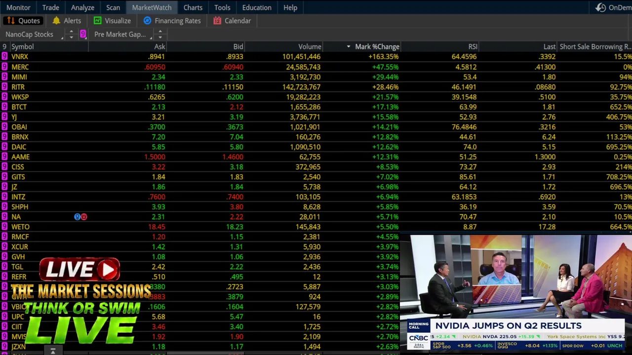Open the Calendar sub-tab
This screenshot has width=632, height=355.
click(x=232, y=21)
